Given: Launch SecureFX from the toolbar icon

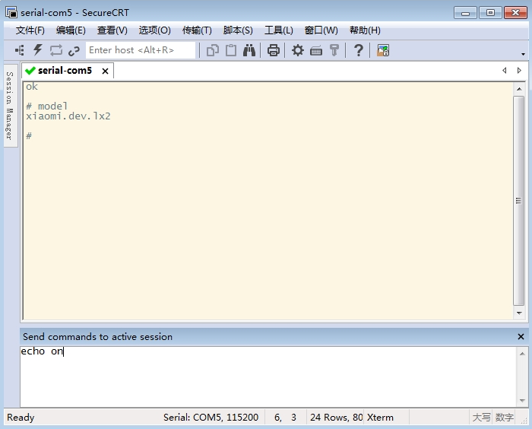Looking at the screenshot, I should click(x=383, y=51).
